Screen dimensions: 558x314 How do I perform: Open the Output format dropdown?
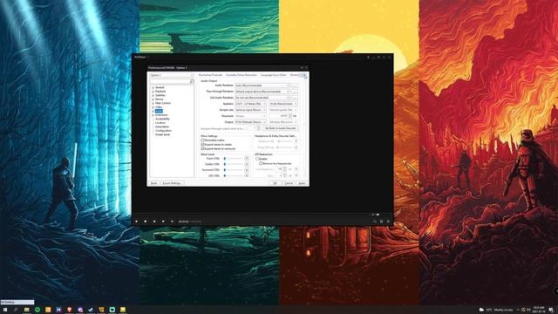pyautogui.click(x=250, y=122)
